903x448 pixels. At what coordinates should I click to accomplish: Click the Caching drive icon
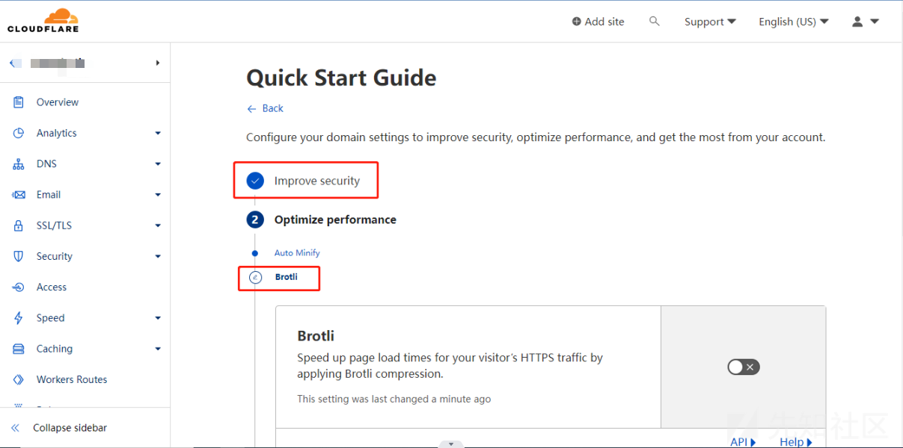tap(19, 349)
